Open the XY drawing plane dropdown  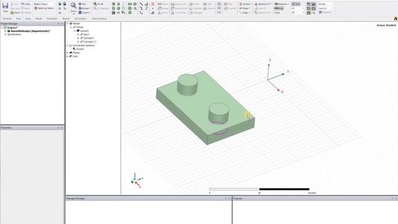[298, 8]
